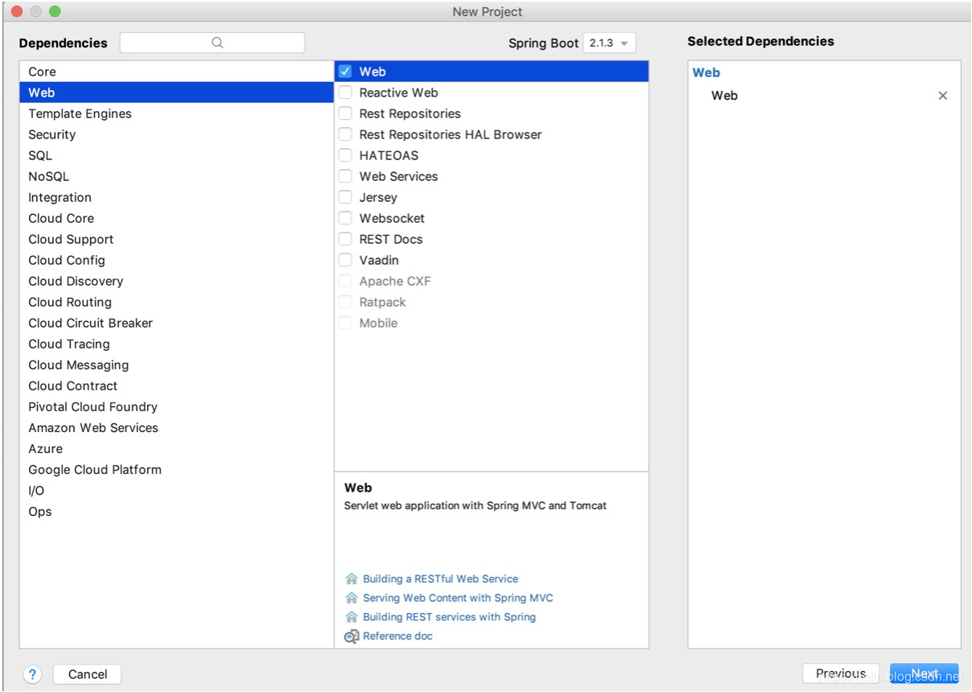This screenshot has height=692, width=972.
Task: Tick the Rest Repositories checkbox
Action: (345, 113)
